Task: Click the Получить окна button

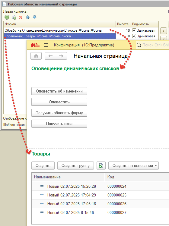Action: (59, 124)
